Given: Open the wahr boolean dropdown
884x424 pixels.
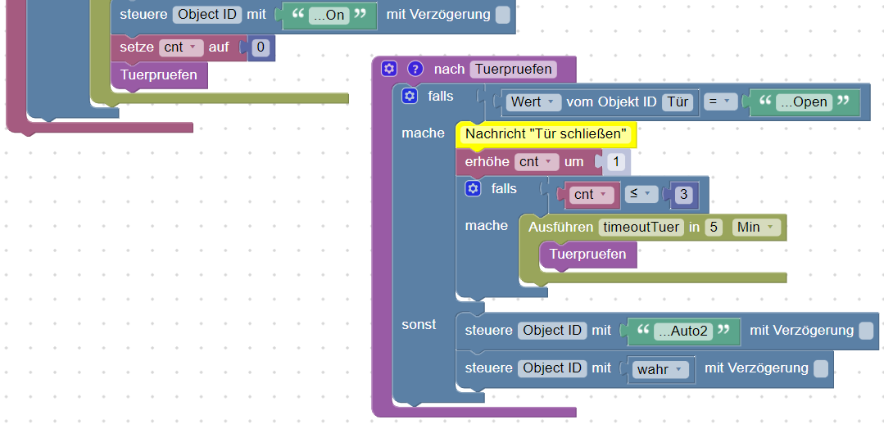Looking at the screenshot, I should pyautogui.click(x=660, y=369).
